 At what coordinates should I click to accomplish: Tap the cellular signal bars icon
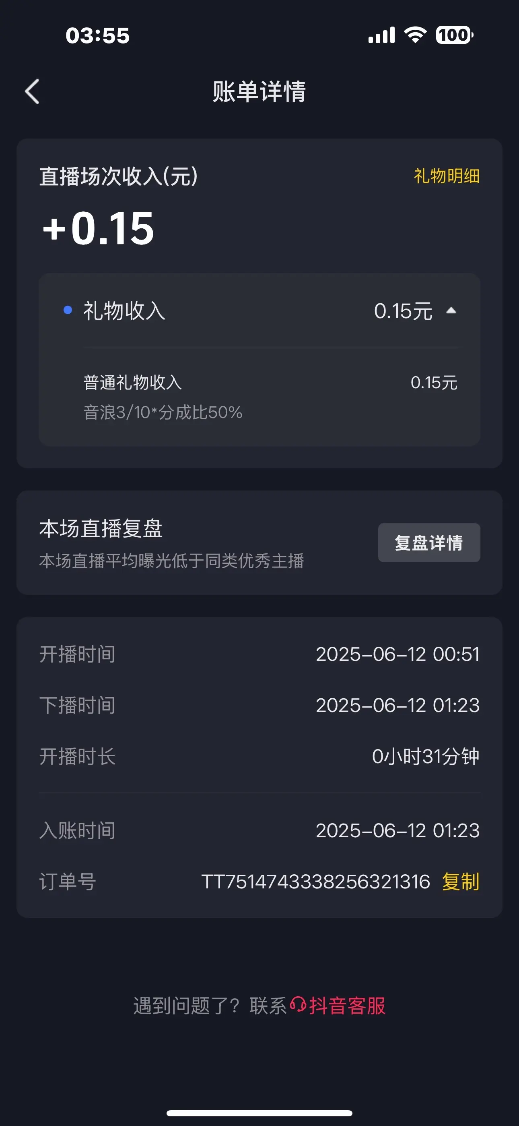[381, 35]
